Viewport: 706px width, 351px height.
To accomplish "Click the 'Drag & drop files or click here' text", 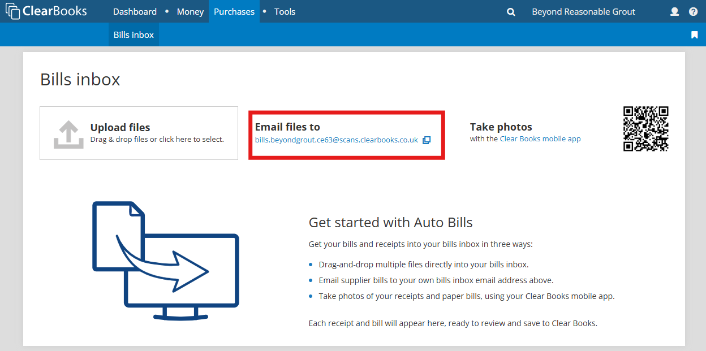I will coord(157,140).
